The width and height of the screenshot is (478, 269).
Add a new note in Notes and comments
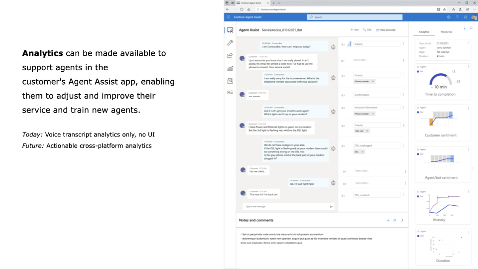(388, 220)
